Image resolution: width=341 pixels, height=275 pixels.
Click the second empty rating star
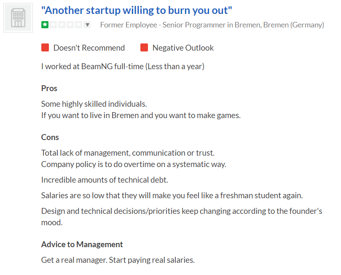click(x=53, y=24)
